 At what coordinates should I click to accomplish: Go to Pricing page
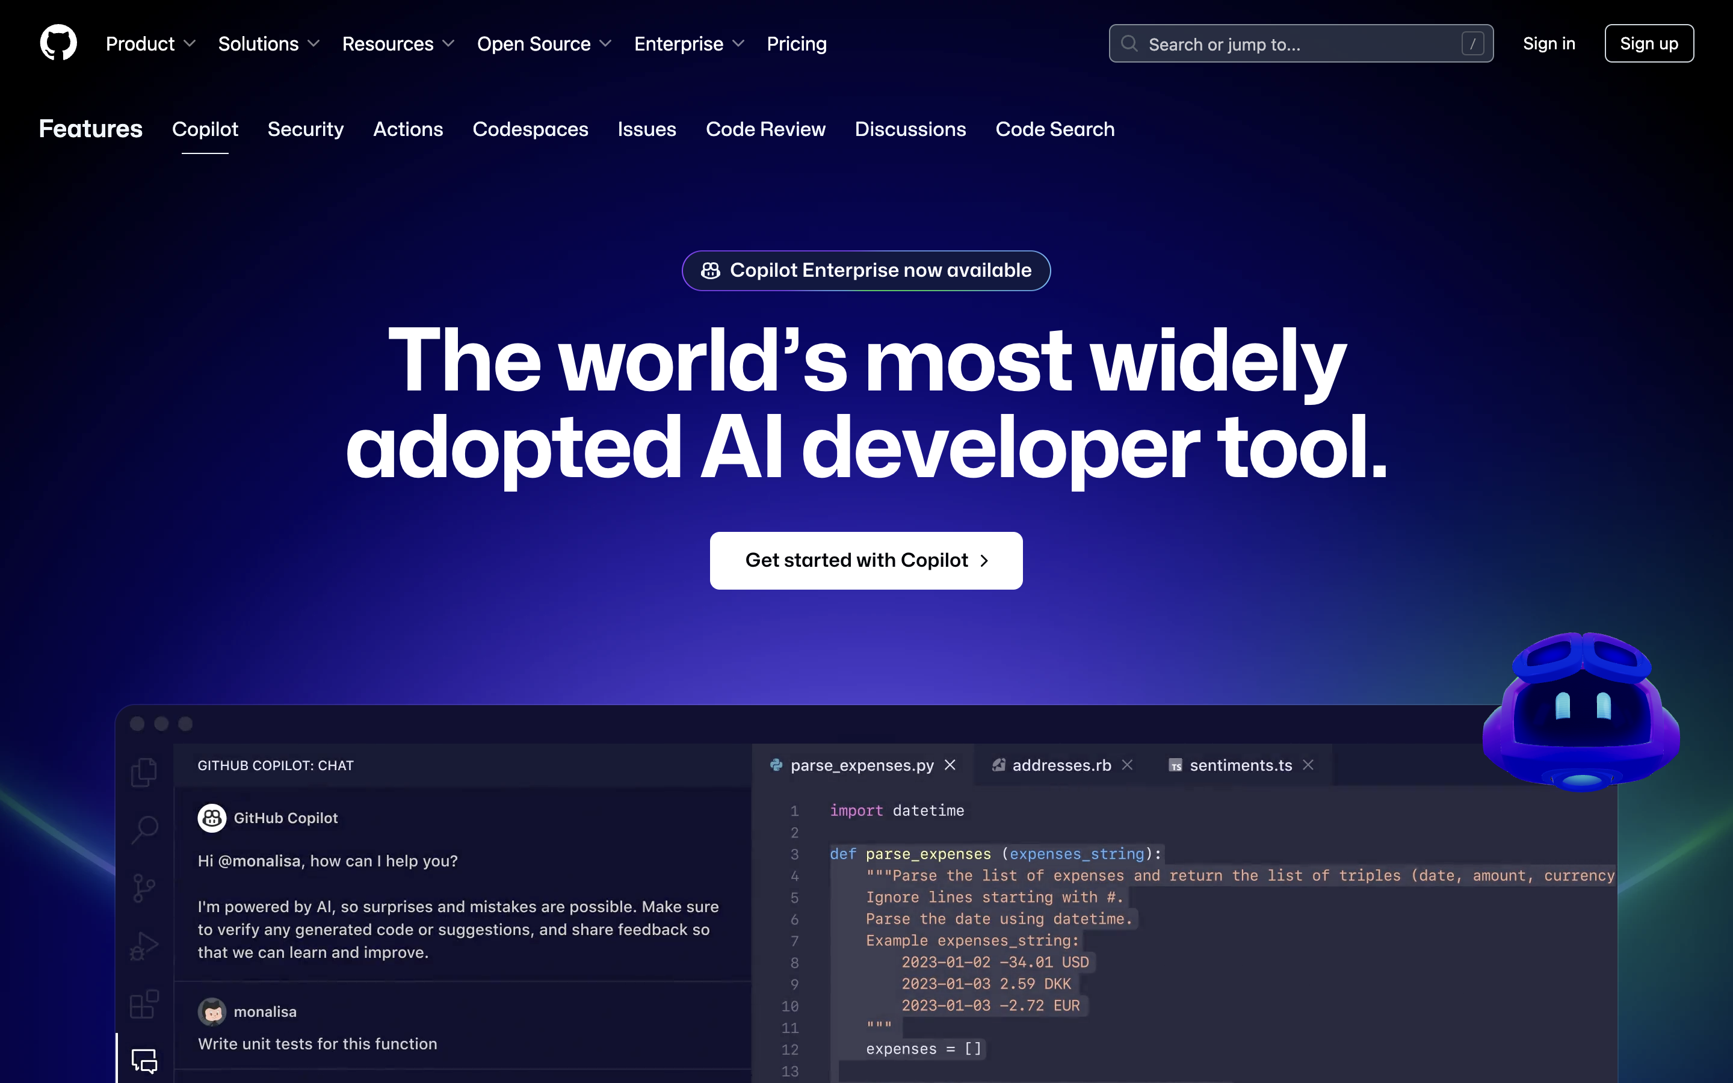coord(796,44)
